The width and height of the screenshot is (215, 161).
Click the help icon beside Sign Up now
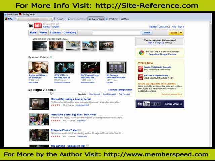pos(171,43)
